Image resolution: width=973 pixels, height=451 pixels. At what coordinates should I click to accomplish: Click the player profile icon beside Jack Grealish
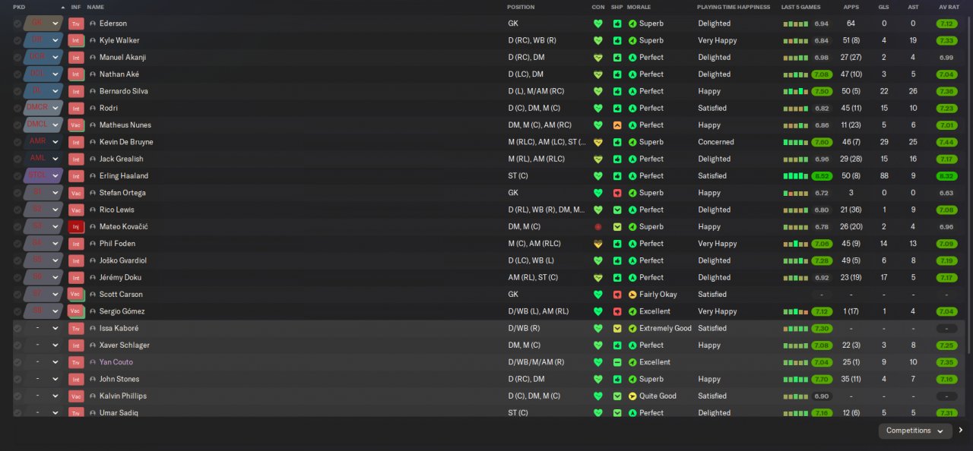click(93, 159)
